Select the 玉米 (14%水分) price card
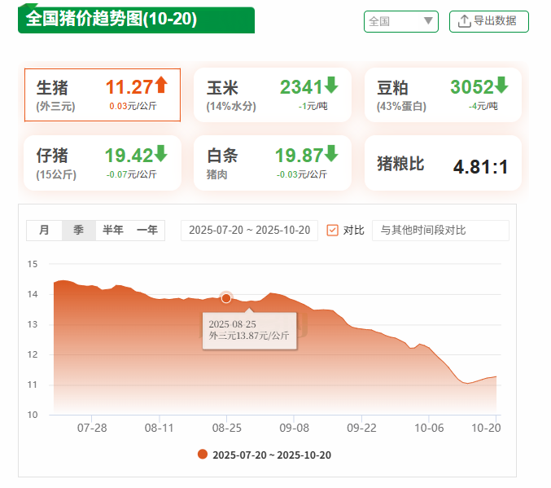Viewport: 551px width, 488px height. coord(272,95)
